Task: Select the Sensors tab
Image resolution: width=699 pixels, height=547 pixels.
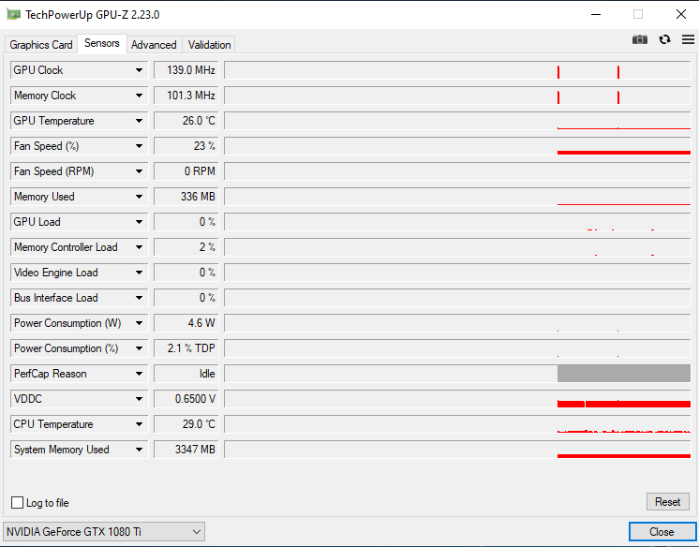Action: 102,43
